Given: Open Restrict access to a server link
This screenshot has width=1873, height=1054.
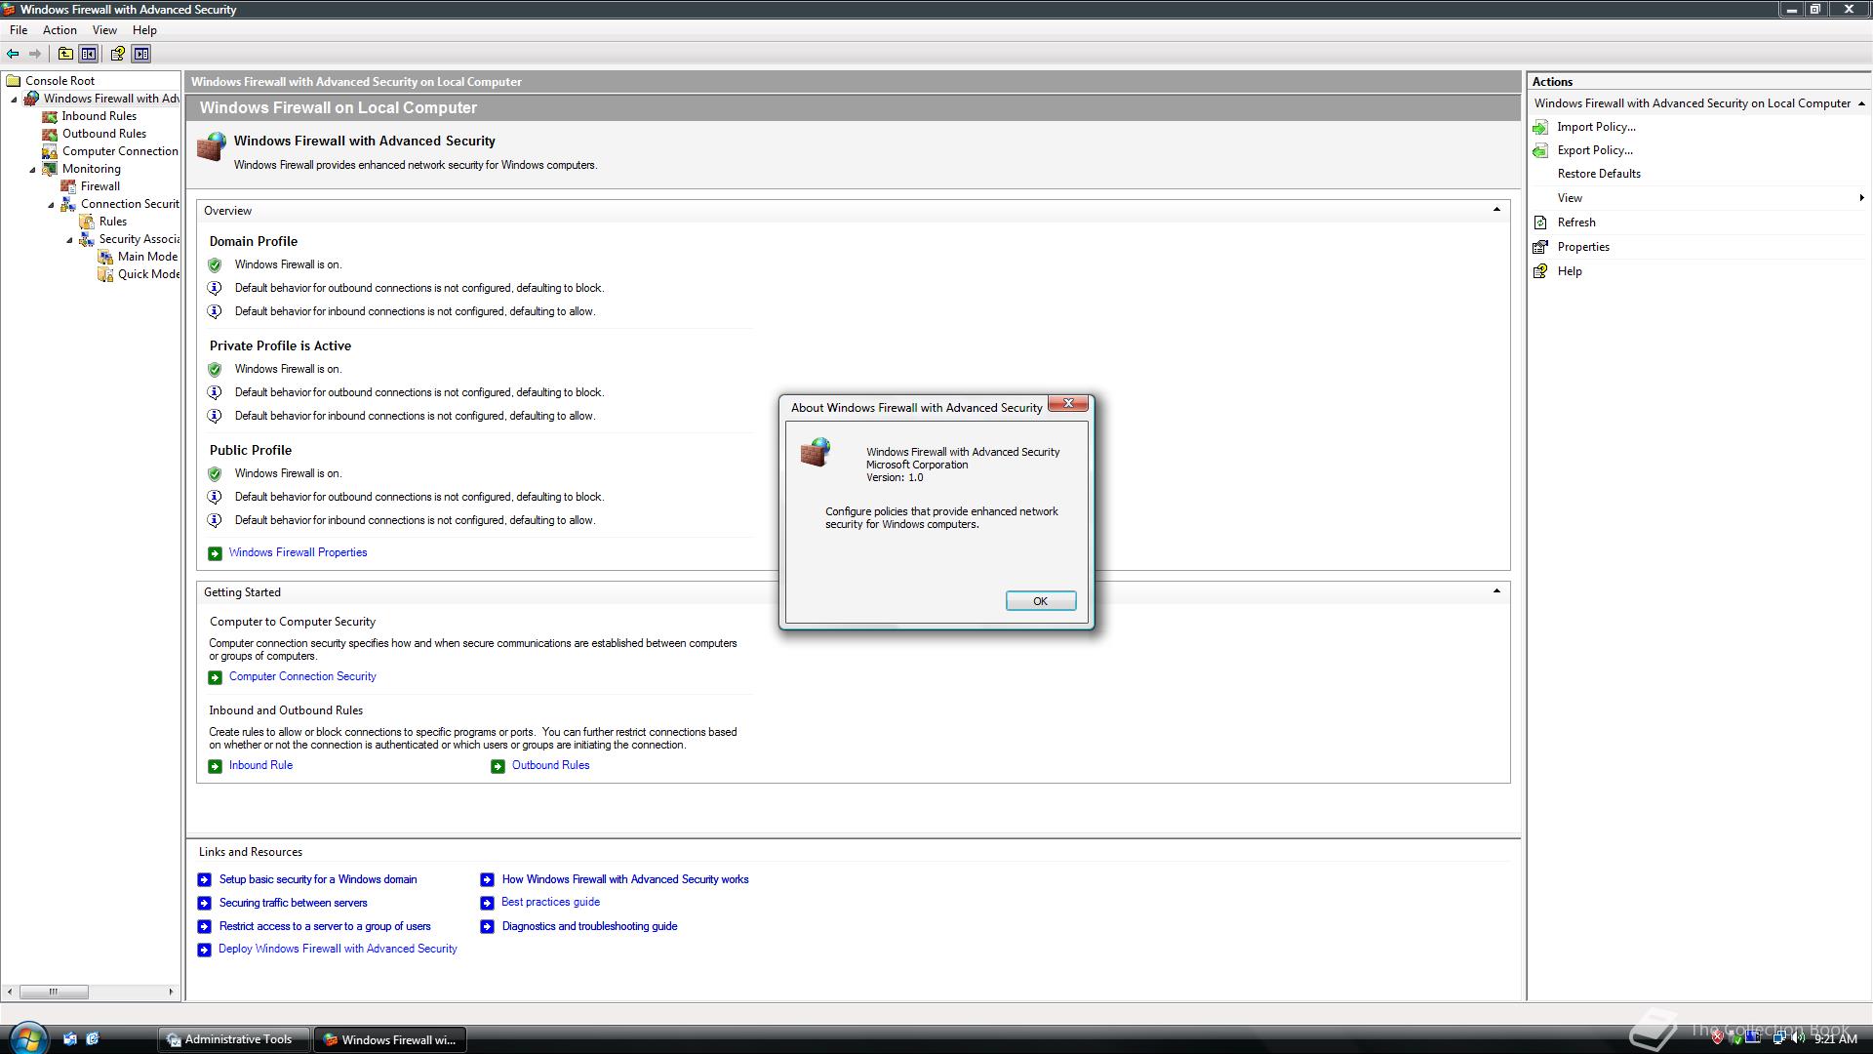Looking at the screenshot, I should point(324,926).
